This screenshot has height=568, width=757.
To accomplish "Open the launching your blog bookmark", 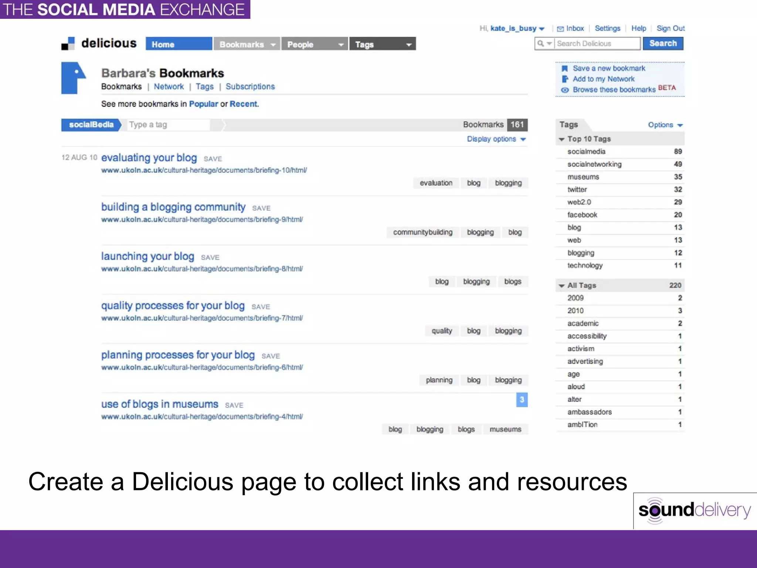I will 147,256.
